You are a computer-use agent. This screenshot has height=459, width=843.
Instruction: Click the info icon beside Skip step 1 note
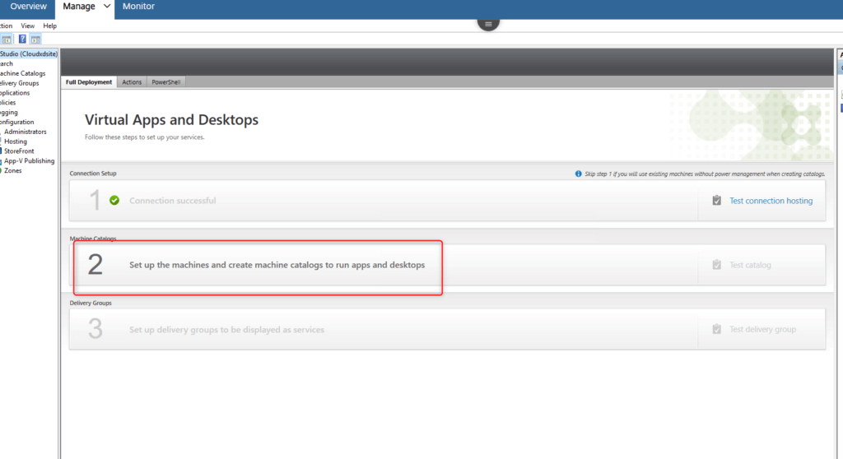tap(579, 174)
